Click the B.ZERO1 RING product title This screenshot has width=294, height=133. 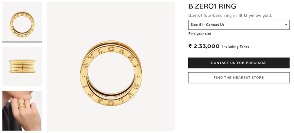(212, 6)
